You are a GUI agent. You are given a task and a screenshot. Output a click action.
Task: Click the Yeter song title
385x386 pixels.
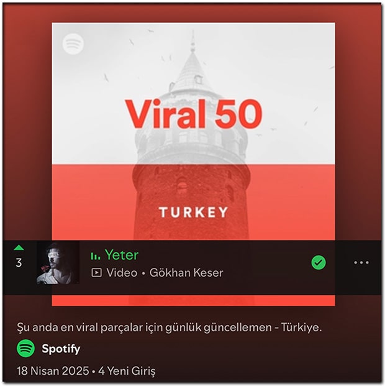click(122, 255)
